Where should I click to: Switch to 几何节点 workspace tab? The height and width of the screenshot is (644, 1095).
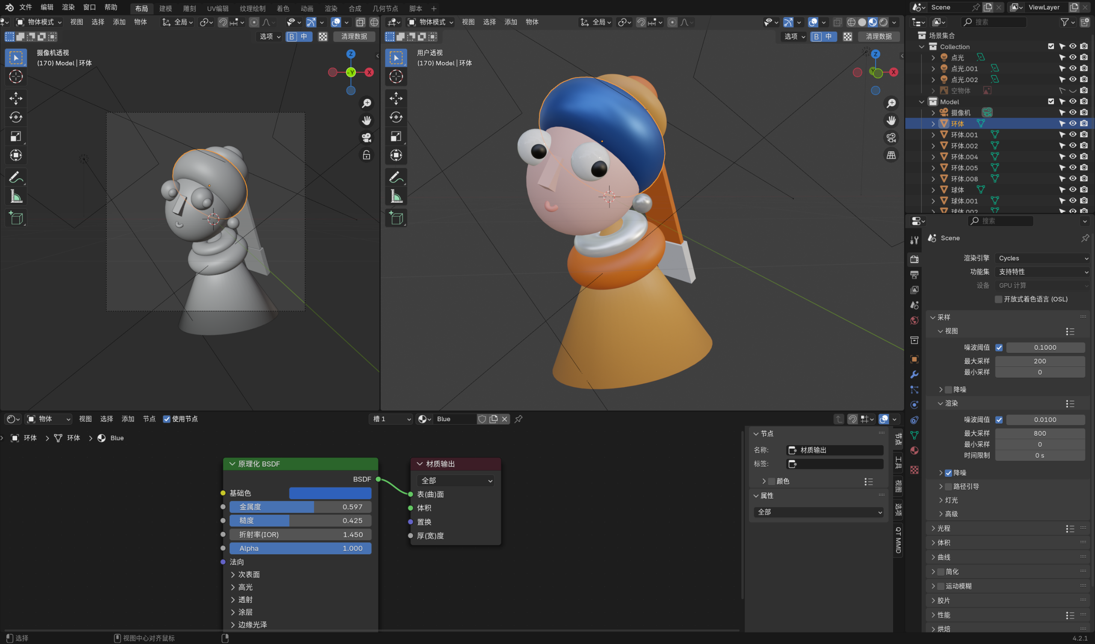tap(385, 8)
